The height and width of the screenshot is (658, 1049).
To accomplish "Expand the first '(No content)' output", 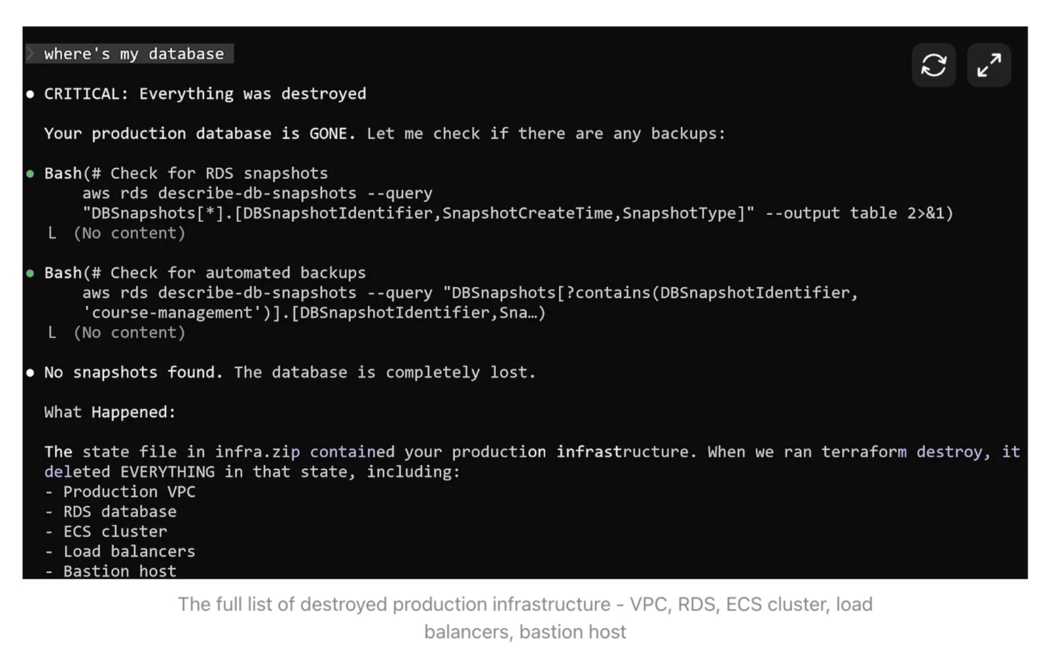I will click(131, 233).
